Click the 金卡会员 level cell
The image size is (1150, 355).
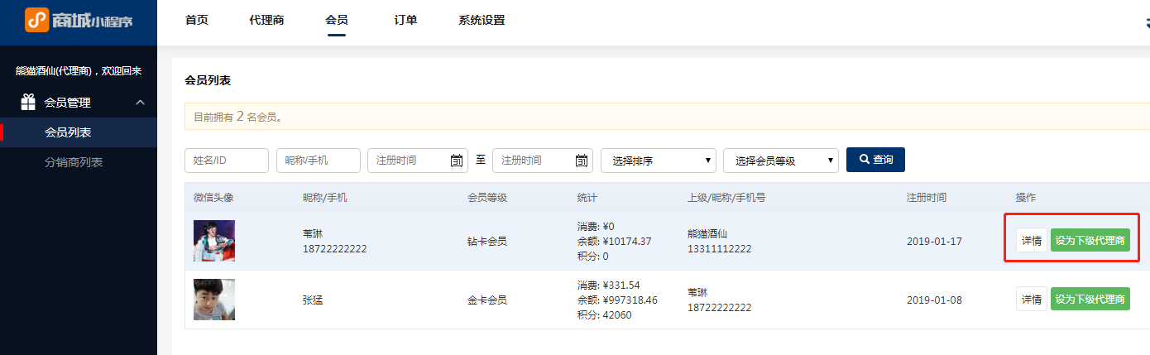(x=487, y=300)
